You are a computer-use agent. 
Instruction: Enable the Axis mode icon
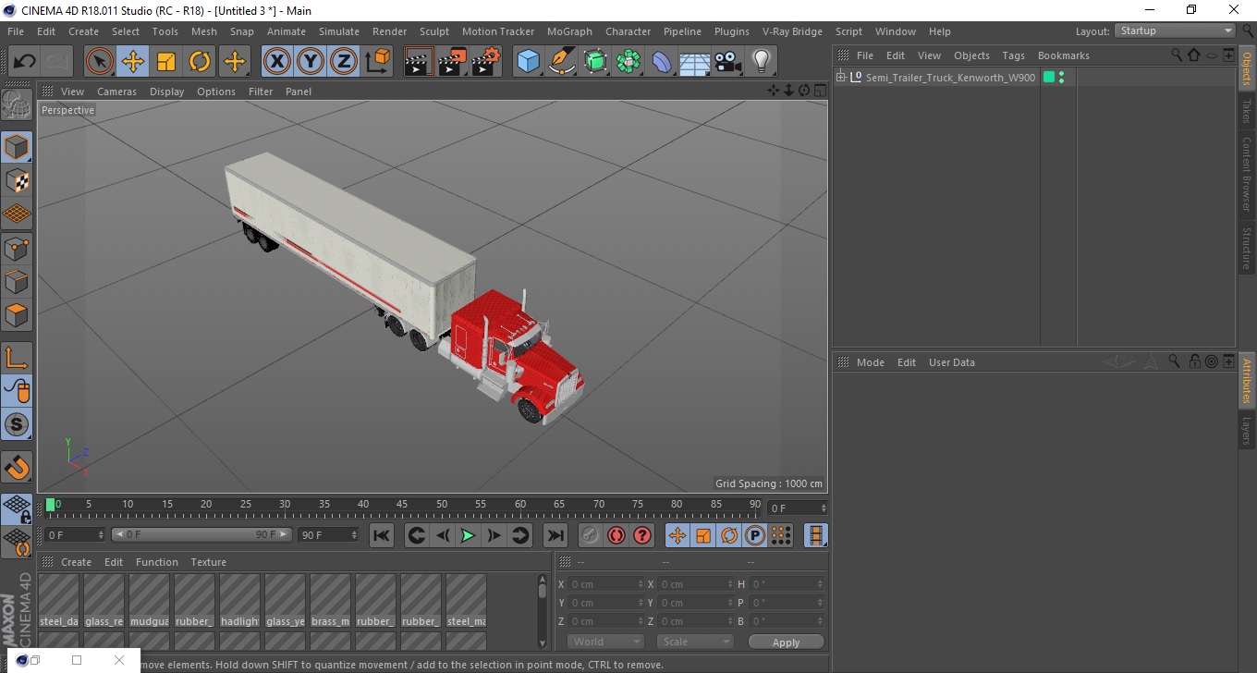tap(17, 358)
